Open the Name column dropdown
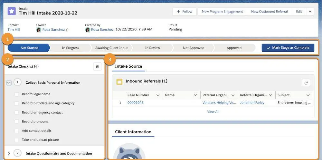 click(x=195, y=95)
